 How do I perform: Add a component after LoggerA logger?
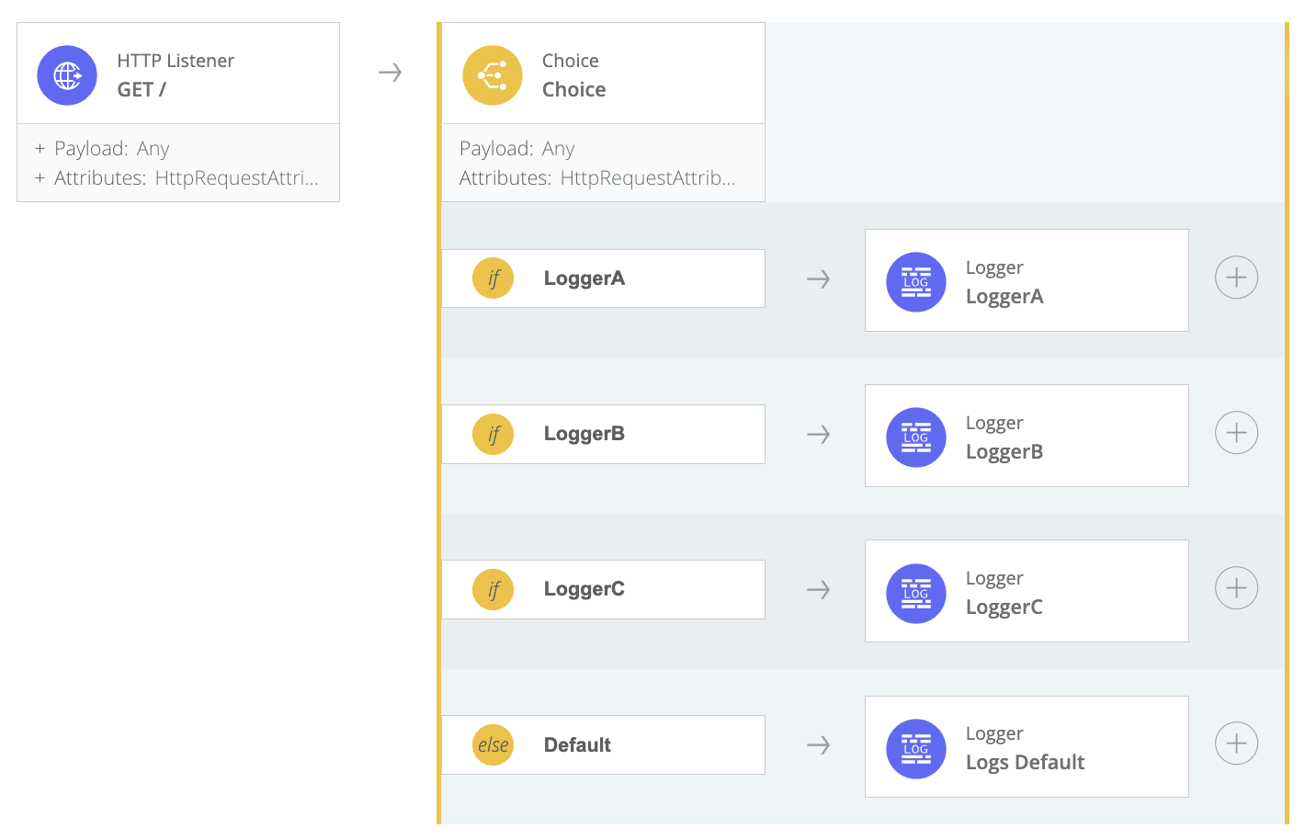coord(1236,278)
